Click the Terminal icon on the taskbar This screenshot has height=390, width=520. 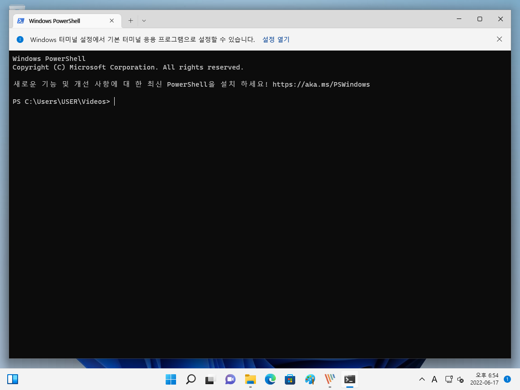click(x=349, y=379)
